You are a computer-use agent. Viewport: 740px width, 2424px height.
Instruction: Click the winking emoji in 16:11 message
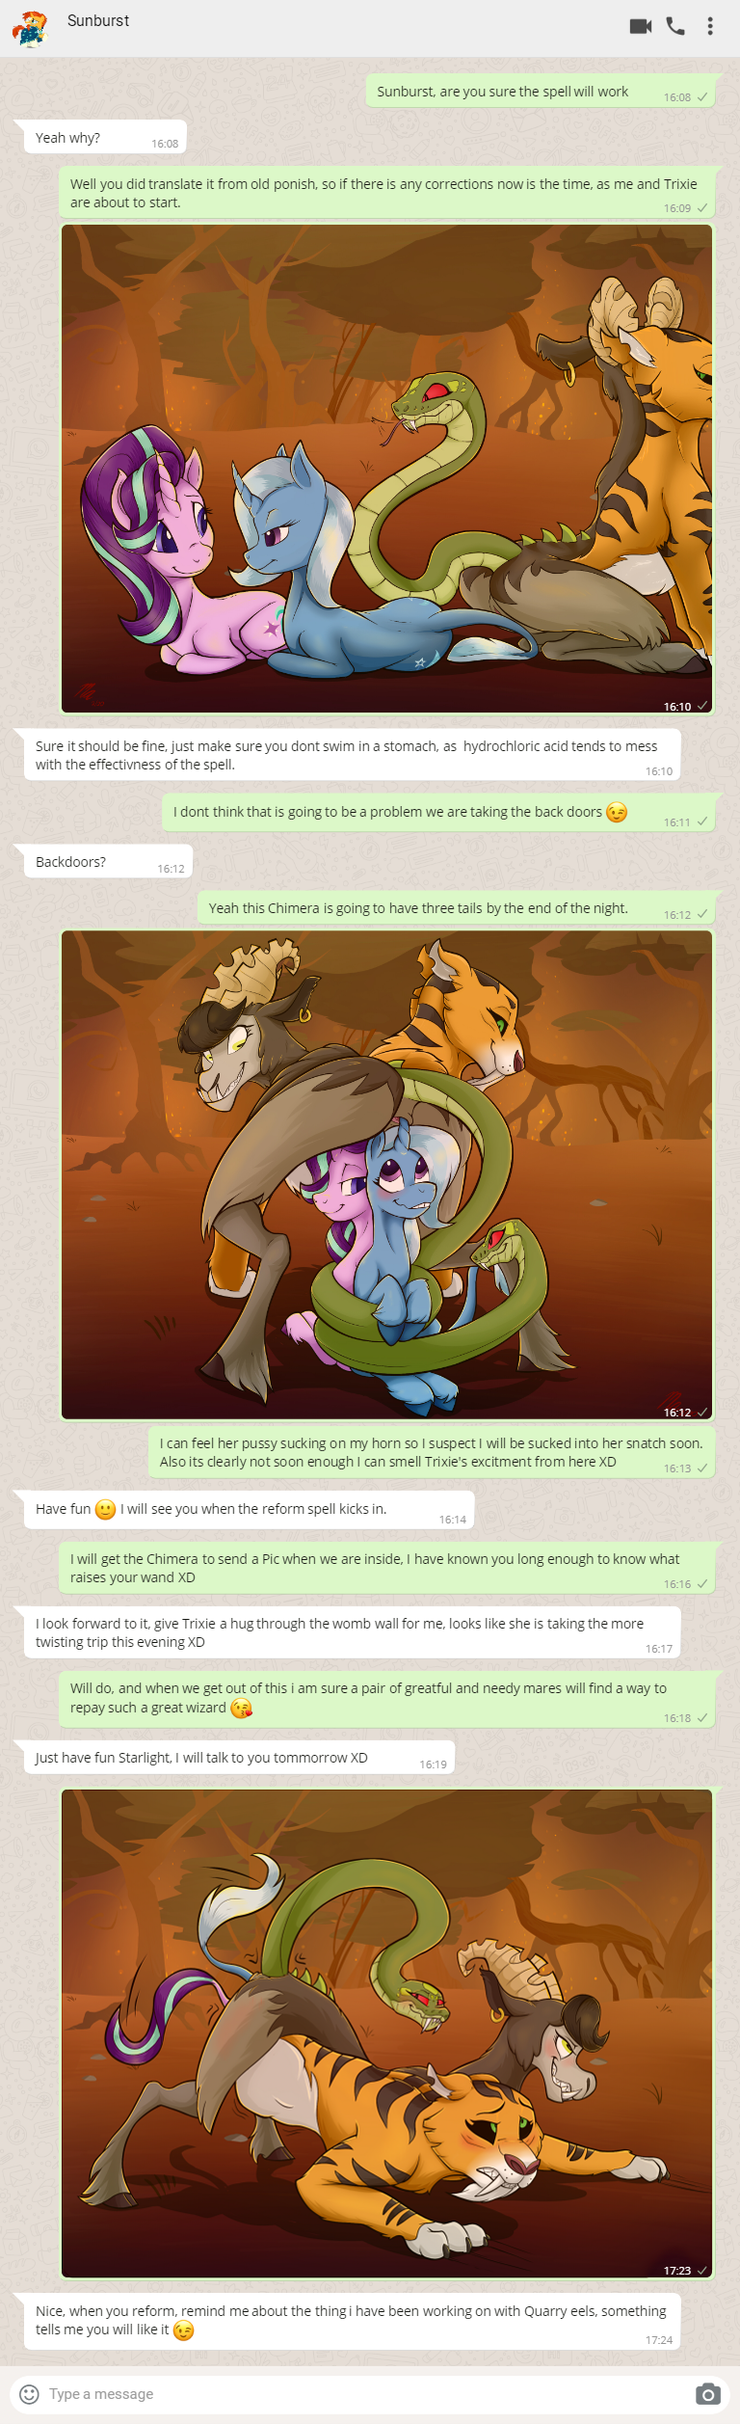pyautogui.click(x=617, y=812)
